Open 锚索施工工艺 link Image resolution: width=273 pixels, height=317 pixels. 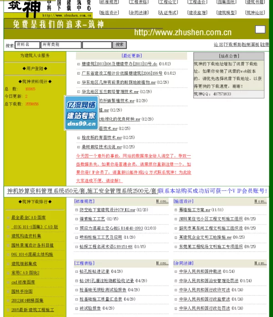click(92, 219)
